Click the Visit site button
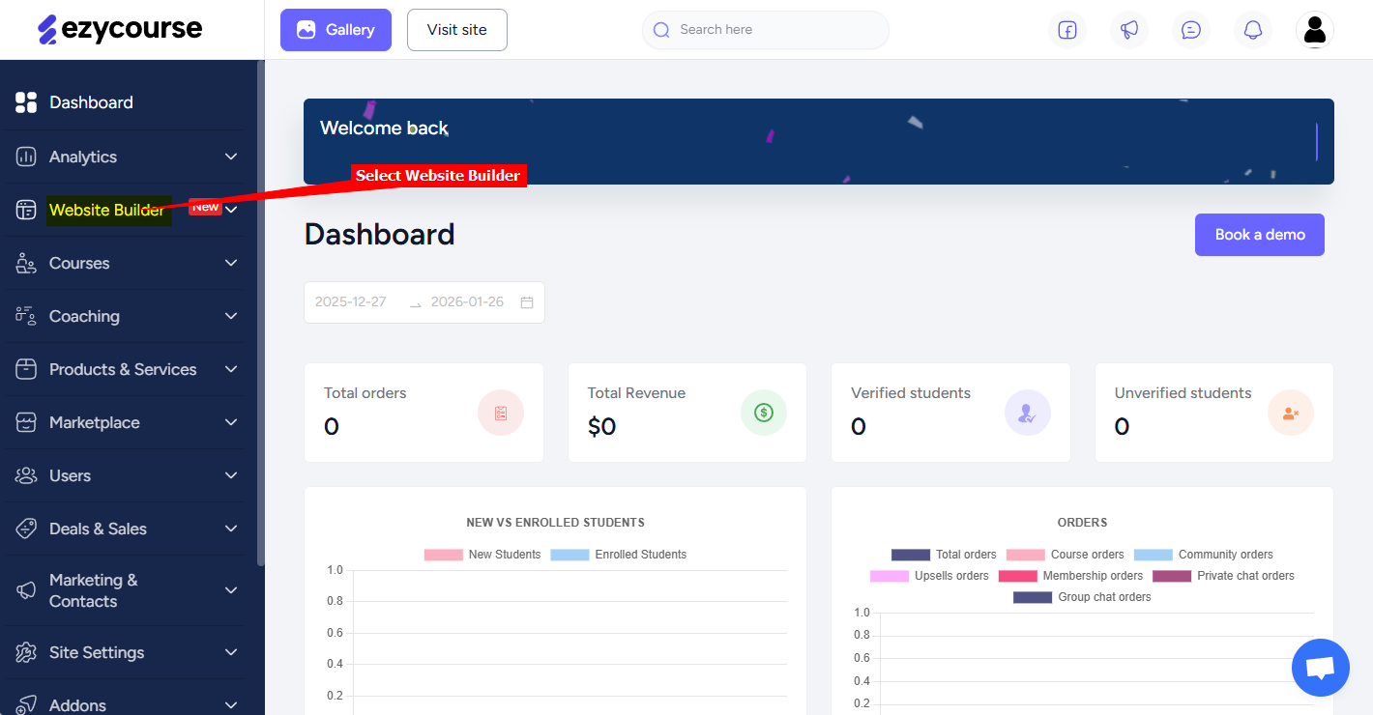Viewport: 1373px width, 715px height. (x=456, y=30)
